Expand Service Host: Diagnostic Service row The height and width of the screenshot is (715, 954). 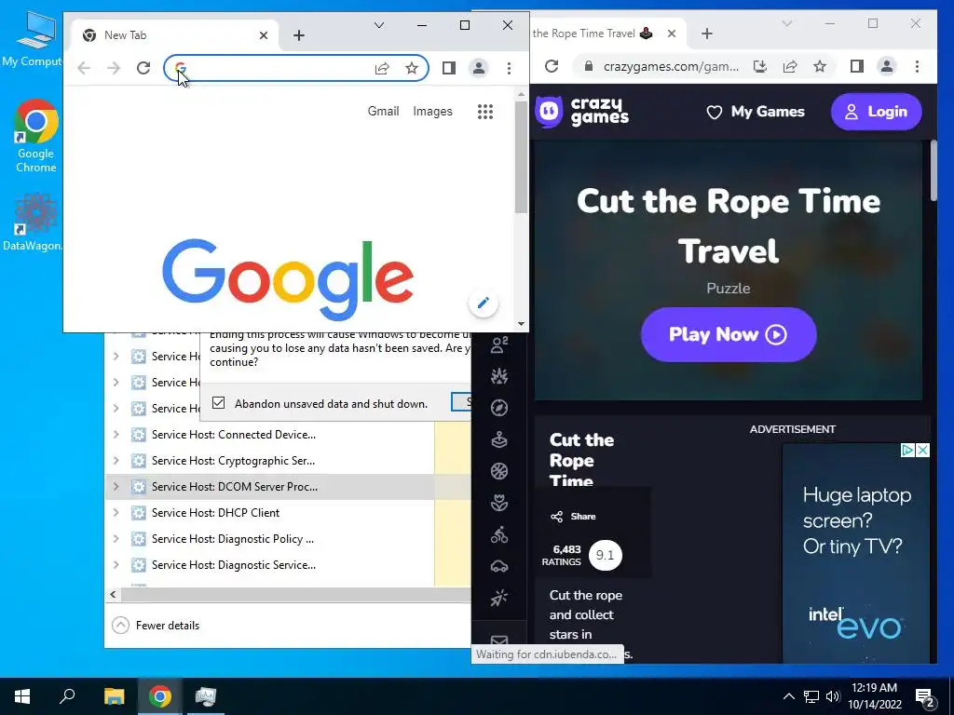pos(116,565)
